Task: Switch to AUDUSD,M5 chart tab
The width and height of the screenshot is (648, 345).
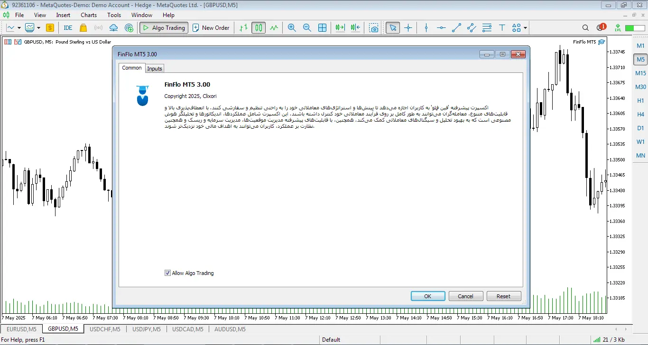Action: point(230,329)
